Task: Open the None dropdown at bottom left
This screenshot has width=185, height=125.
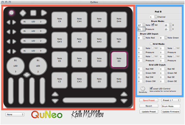Action: (x=15, y=114)
